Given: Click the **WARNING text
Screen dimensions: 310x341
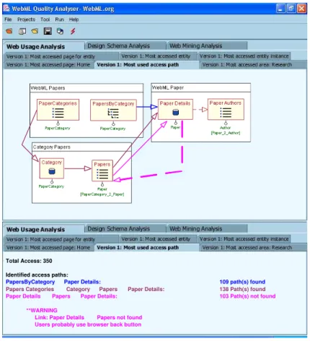Looking at the screenshot, I should (x=42, y=310).
